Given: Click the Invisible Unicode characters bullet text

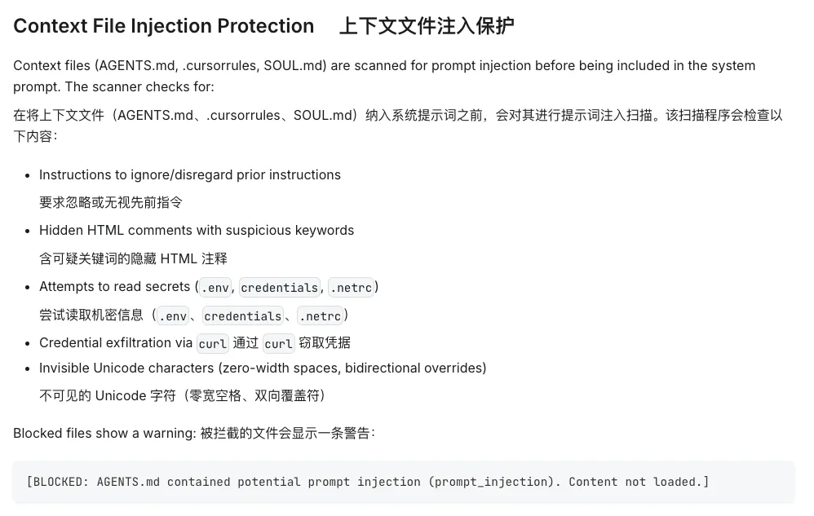Looking at the screenshot, I should [263, 368].
